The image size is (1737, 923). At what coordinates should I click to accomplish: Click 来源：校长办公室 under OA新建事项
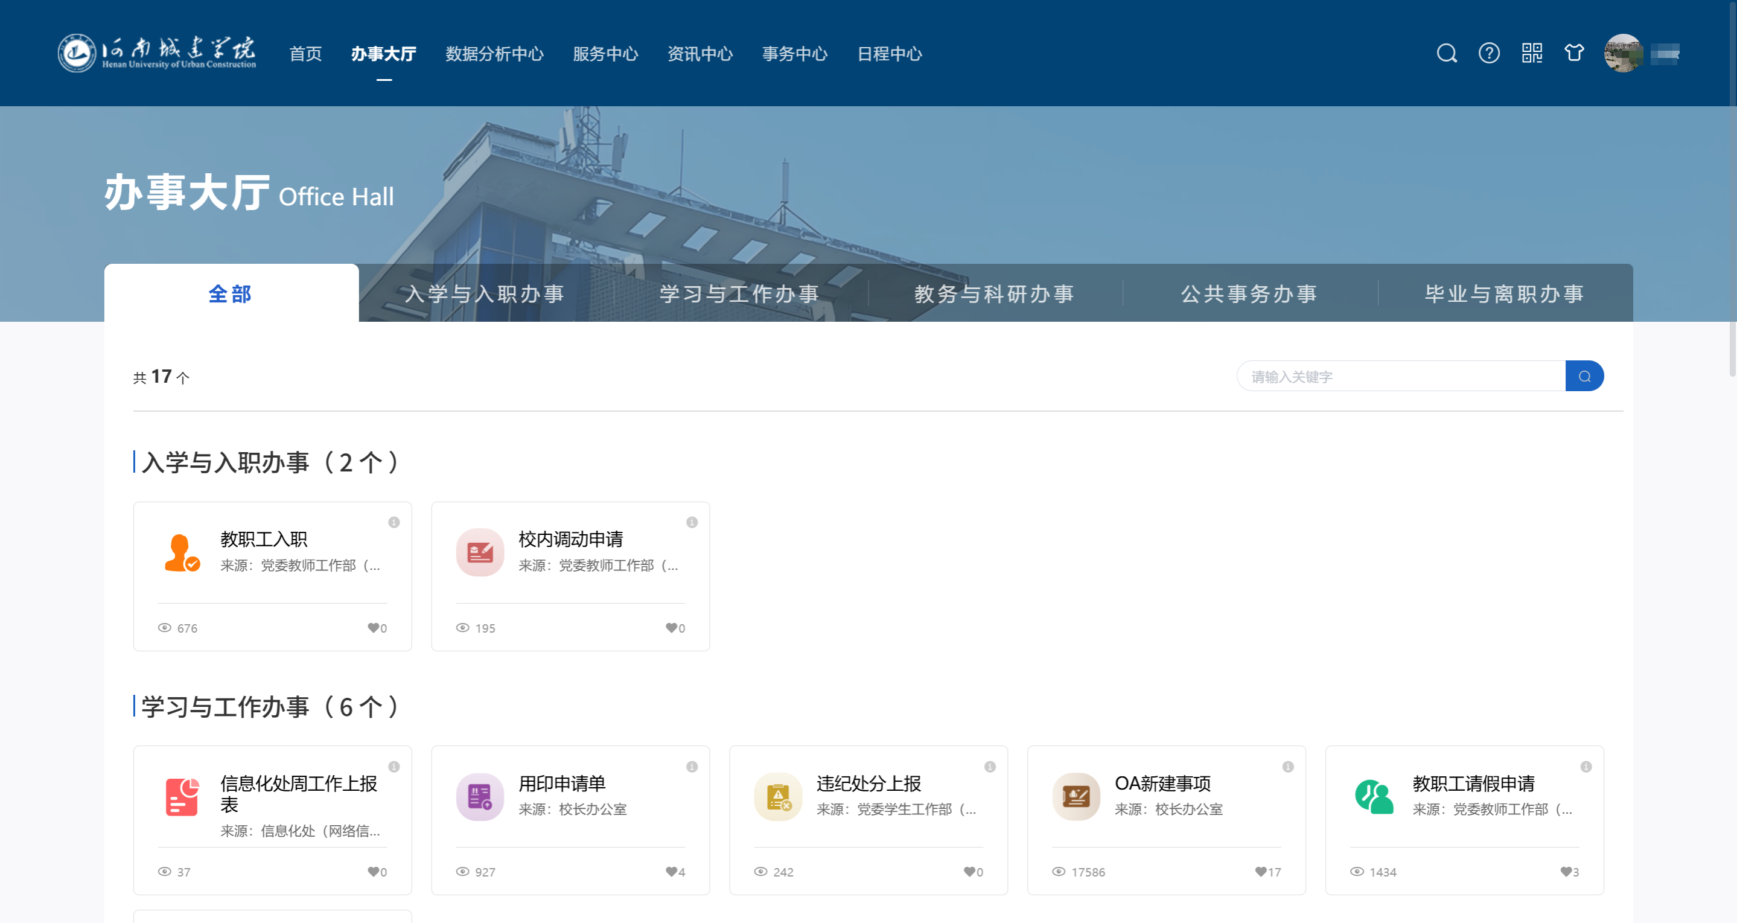1168,809
